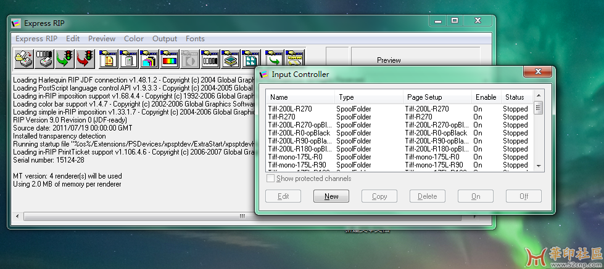This screenshot has height=269, width=604.
Task: Click the Input Controller title bar icon
Action: [264, 74]
